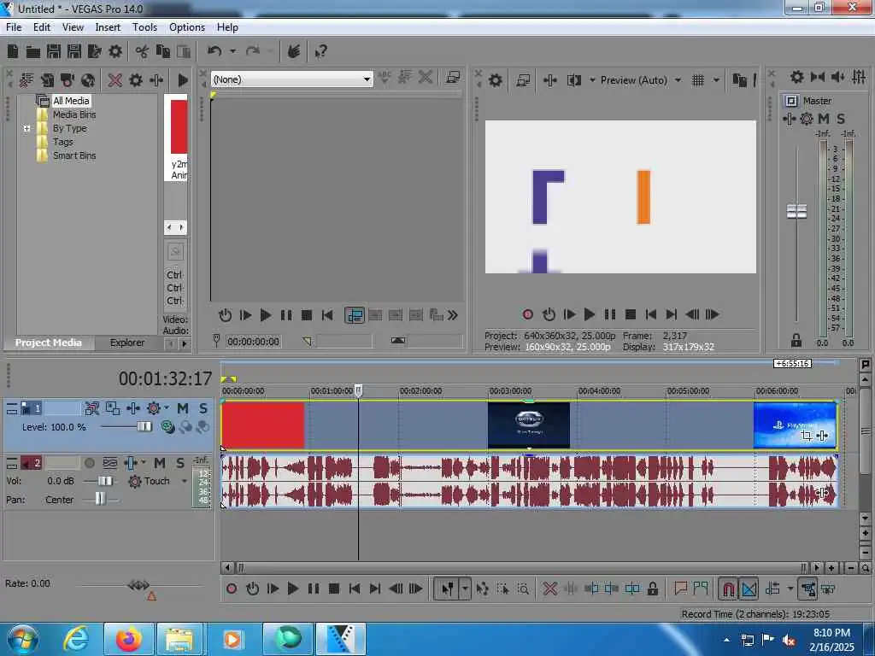
Task: Click the Downmix Output icon in Master Bus
Action: [818, 77]
